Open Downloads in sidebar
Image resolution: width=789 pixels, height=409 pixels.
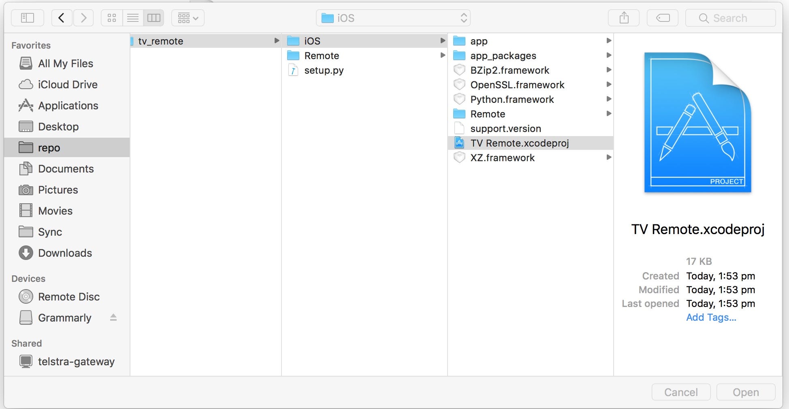coord(67,253)
